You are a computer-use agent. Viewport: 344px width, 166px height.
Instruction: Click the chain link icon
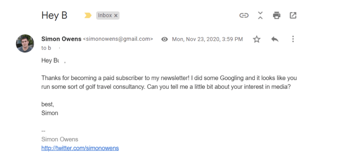point(244,15)
